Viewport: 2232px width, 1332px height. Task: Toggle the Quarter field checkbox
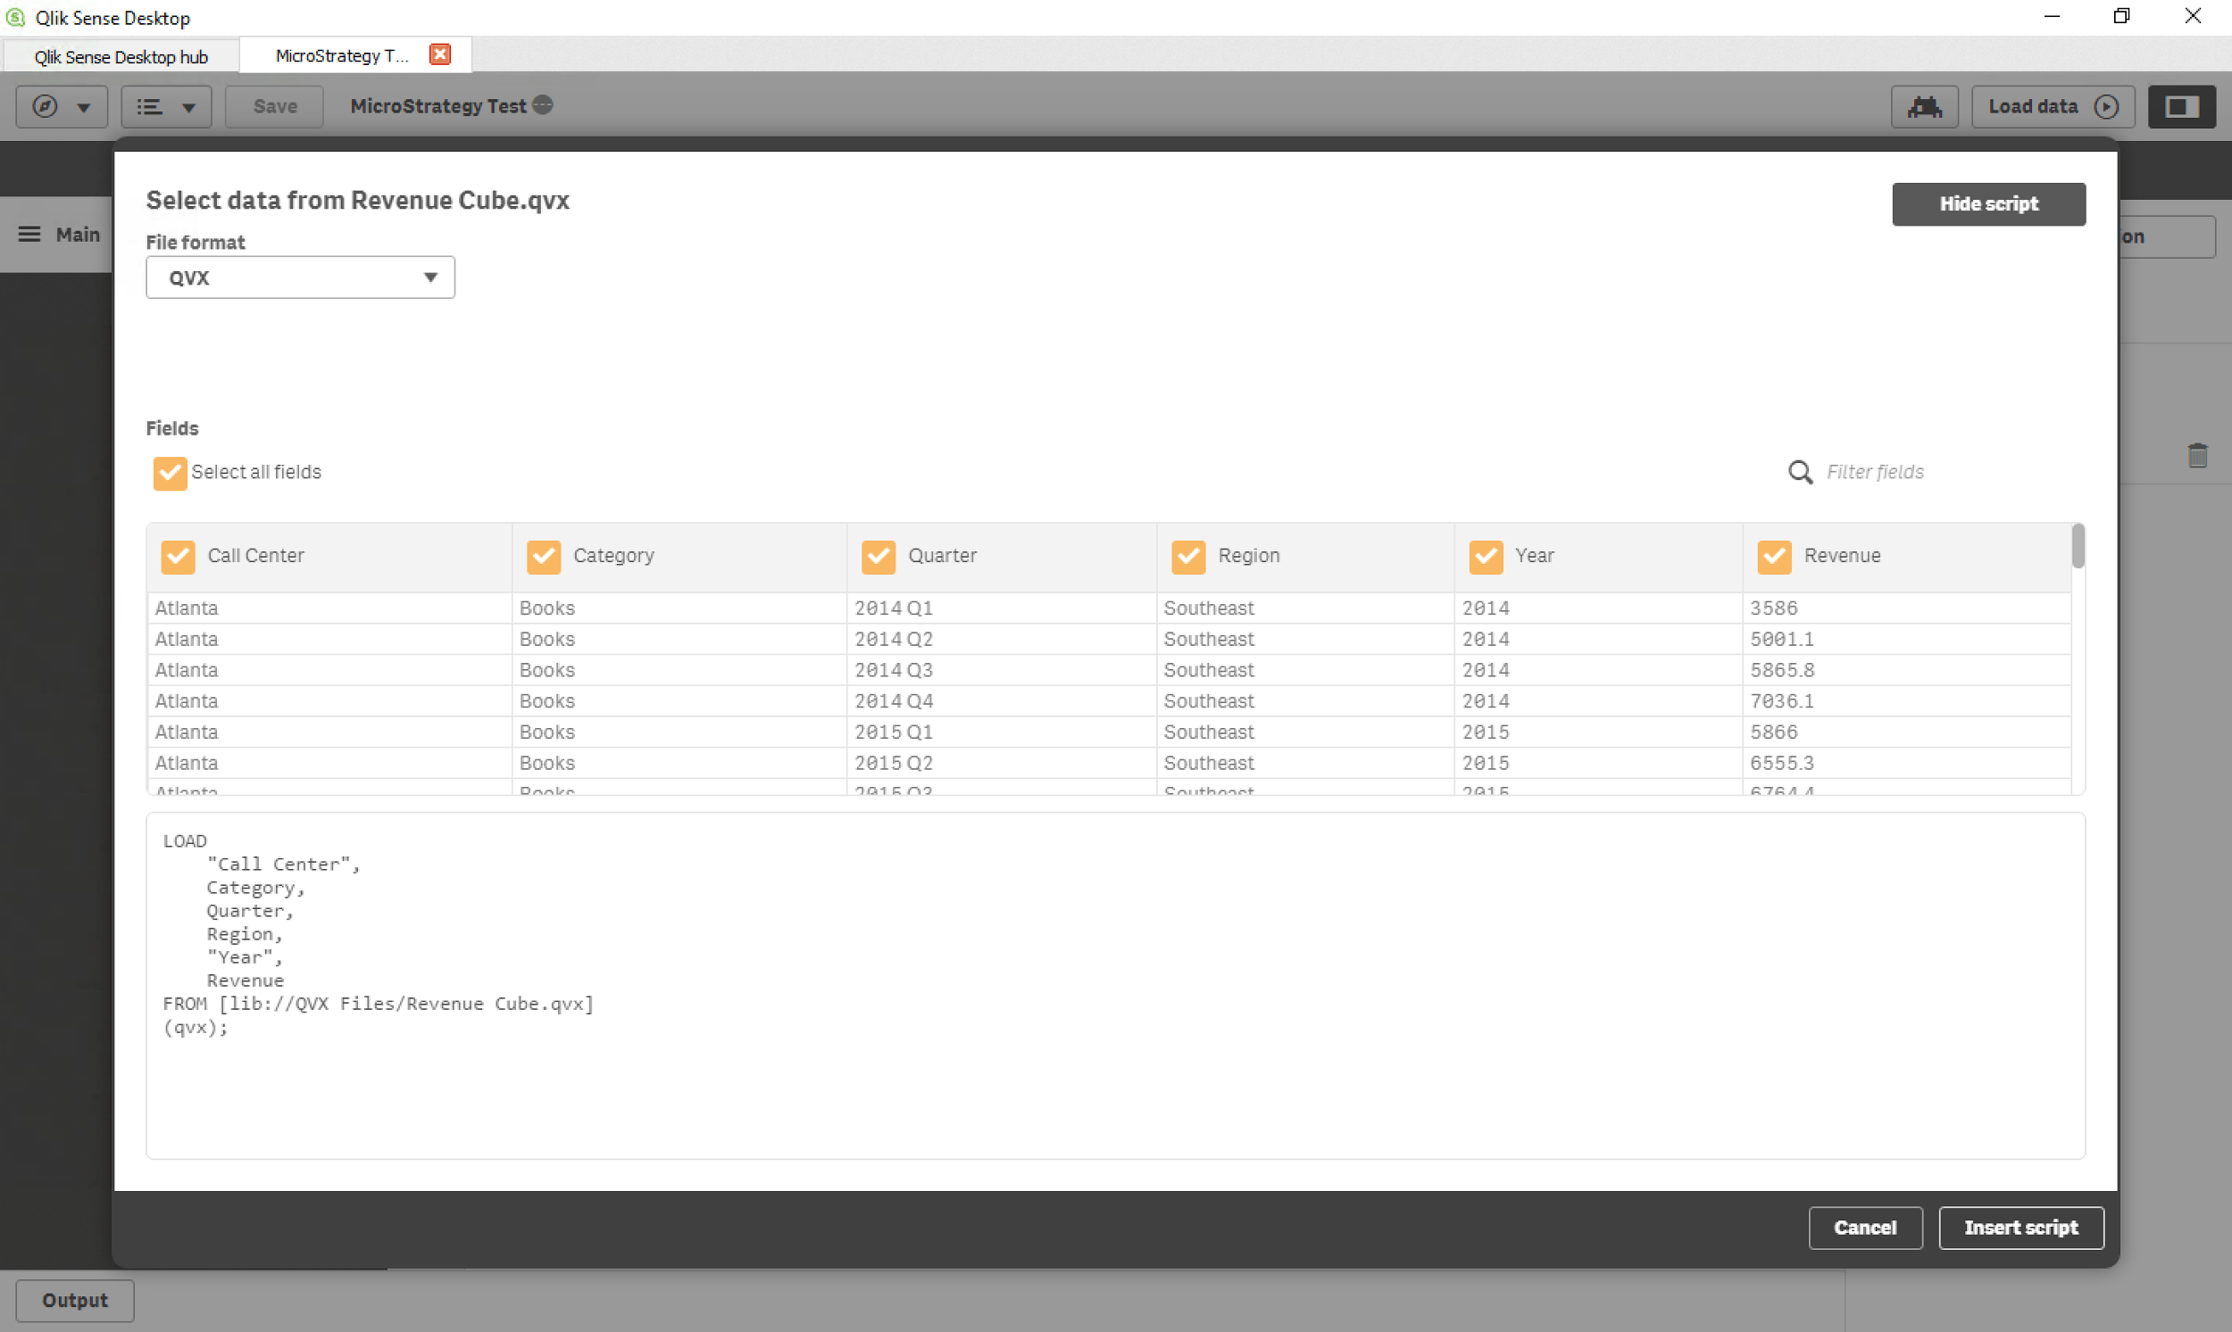point(878,557)
